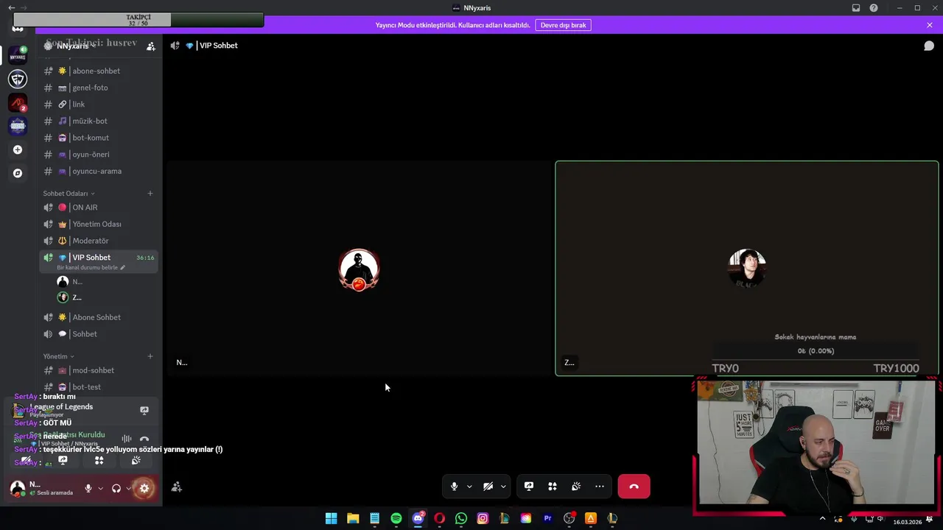
Task: Stream League of Legends screen-share icon
Action: pyautogui.click(x=144, y=410)
